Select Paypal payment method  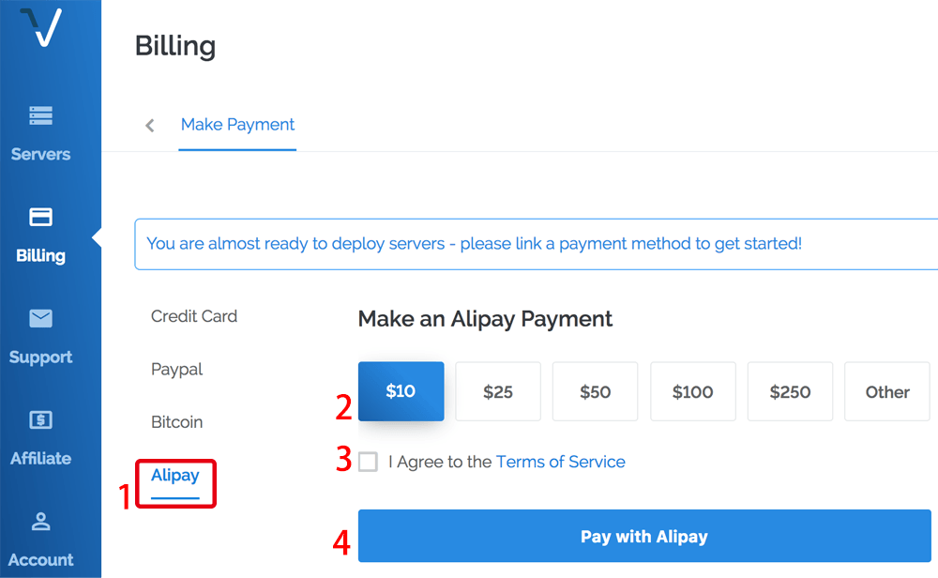point(177,370)
